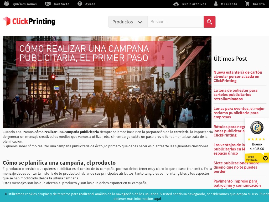Click the ellipsis on the Trusted Shops widget

(266, 120)
